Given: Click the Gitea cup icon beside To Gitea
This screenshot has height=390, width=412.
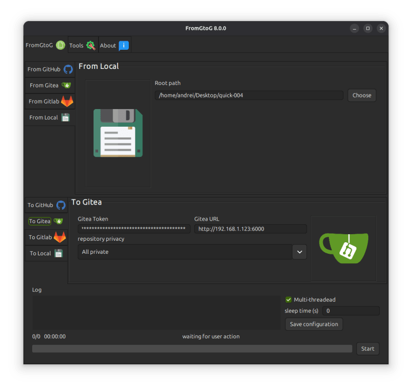Looking at the screenshot, I should pos(58,221).
